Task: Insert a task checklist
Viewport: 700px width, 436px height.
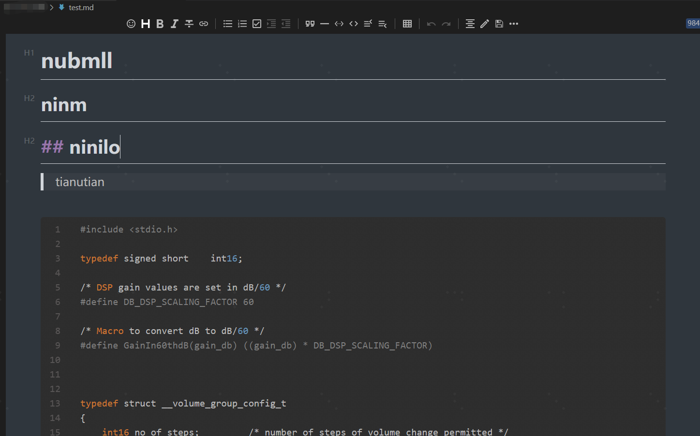Action: coord(257,24)
